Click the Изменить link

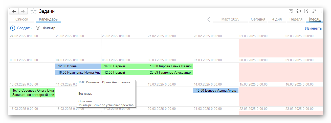(313, 28)
